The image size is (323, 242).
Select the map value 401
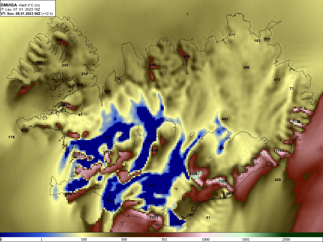[x=225, y=119]
